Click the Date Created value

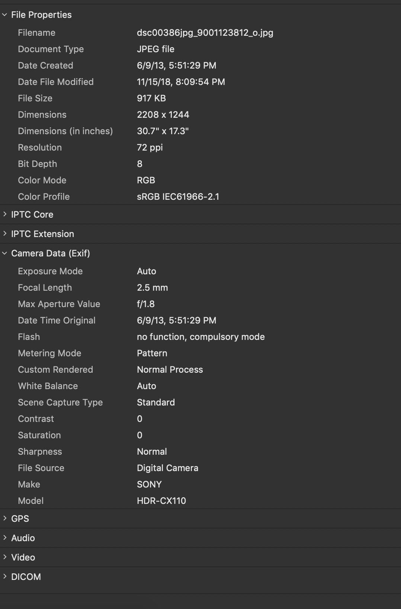[x=176, y=66]
